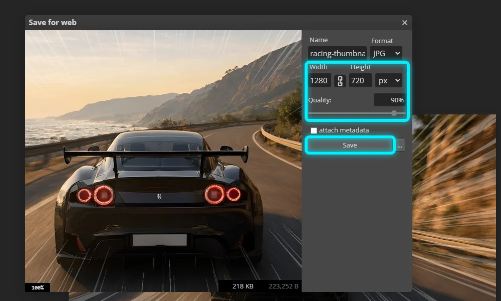Click the Height field showing 720
The width and height of the screenshot is (501, 301).
pyautogui.click(x=360, y=81)
